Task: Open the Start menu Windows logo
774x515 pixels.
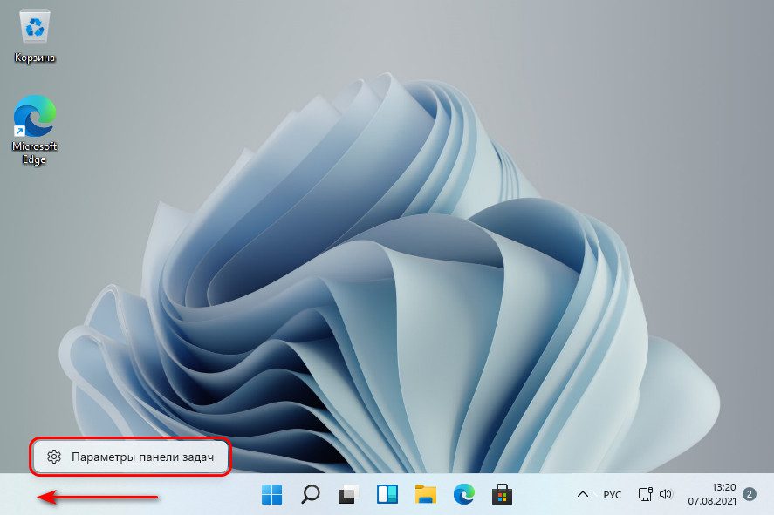Action: pyautogui.click(x=271, y=494)
